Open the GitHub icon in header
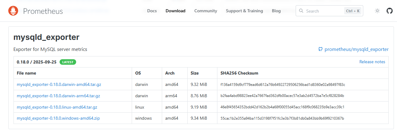Screen dimensions: 397x131 [x=389, y=11]
